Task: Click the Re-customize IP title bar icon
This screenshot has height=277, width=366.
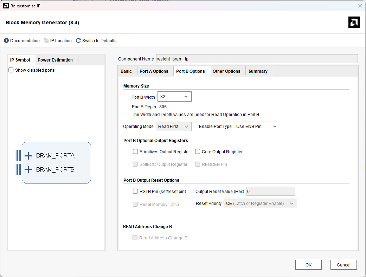Action: coord(6,6)
